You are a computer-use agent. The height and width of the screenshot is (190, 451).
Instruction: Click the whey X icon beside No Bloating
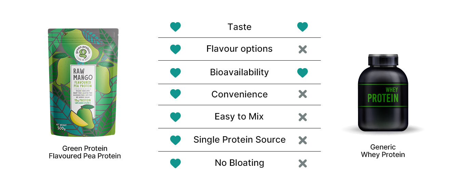pyautogui.click(x=302, y=163)
